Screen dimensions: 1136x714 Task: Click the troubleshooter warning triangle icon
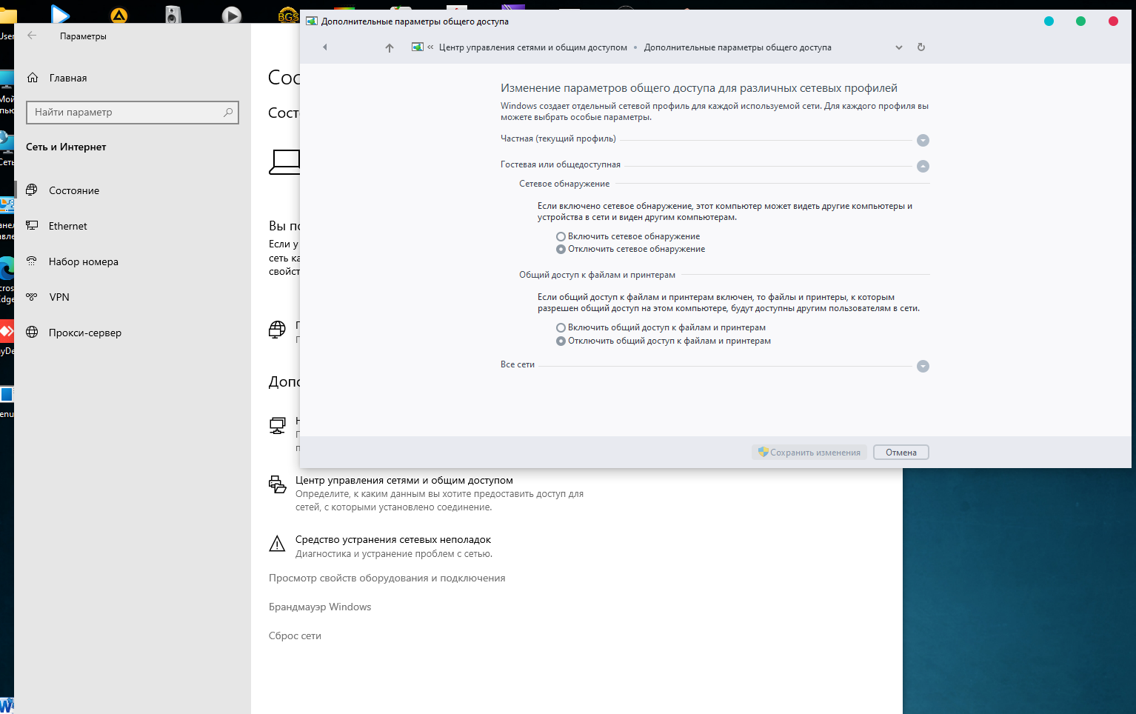tap(277, 545)
